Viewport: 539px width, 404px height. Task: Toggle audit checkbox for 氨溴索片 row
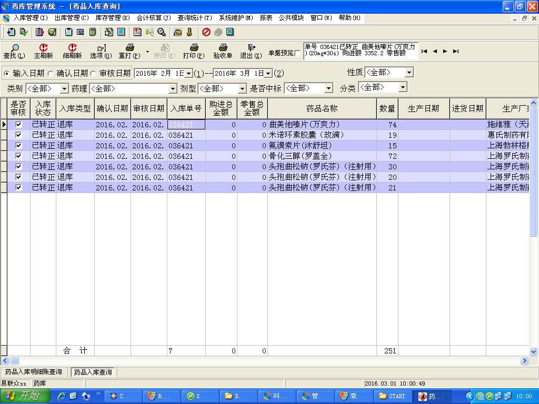(x=18, y=145)
